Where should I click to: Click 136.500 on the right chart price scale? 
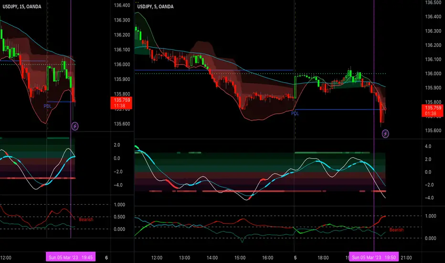point(433,2)
